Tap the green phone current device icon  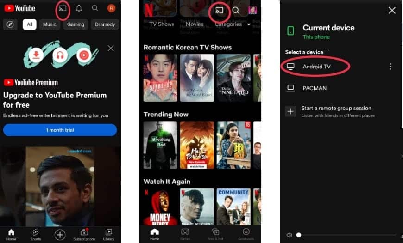point(290,31)
